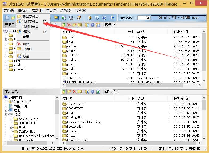Choose 新建文件夹 from the menu
Image resolution: width=209 pixels, height=153 pixels.
tap(33, 17)
